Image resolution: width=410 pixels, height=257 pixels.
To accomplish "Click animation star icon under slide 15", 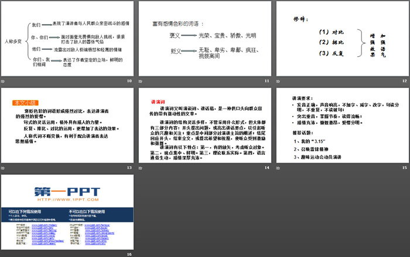I will click(278, 168).
